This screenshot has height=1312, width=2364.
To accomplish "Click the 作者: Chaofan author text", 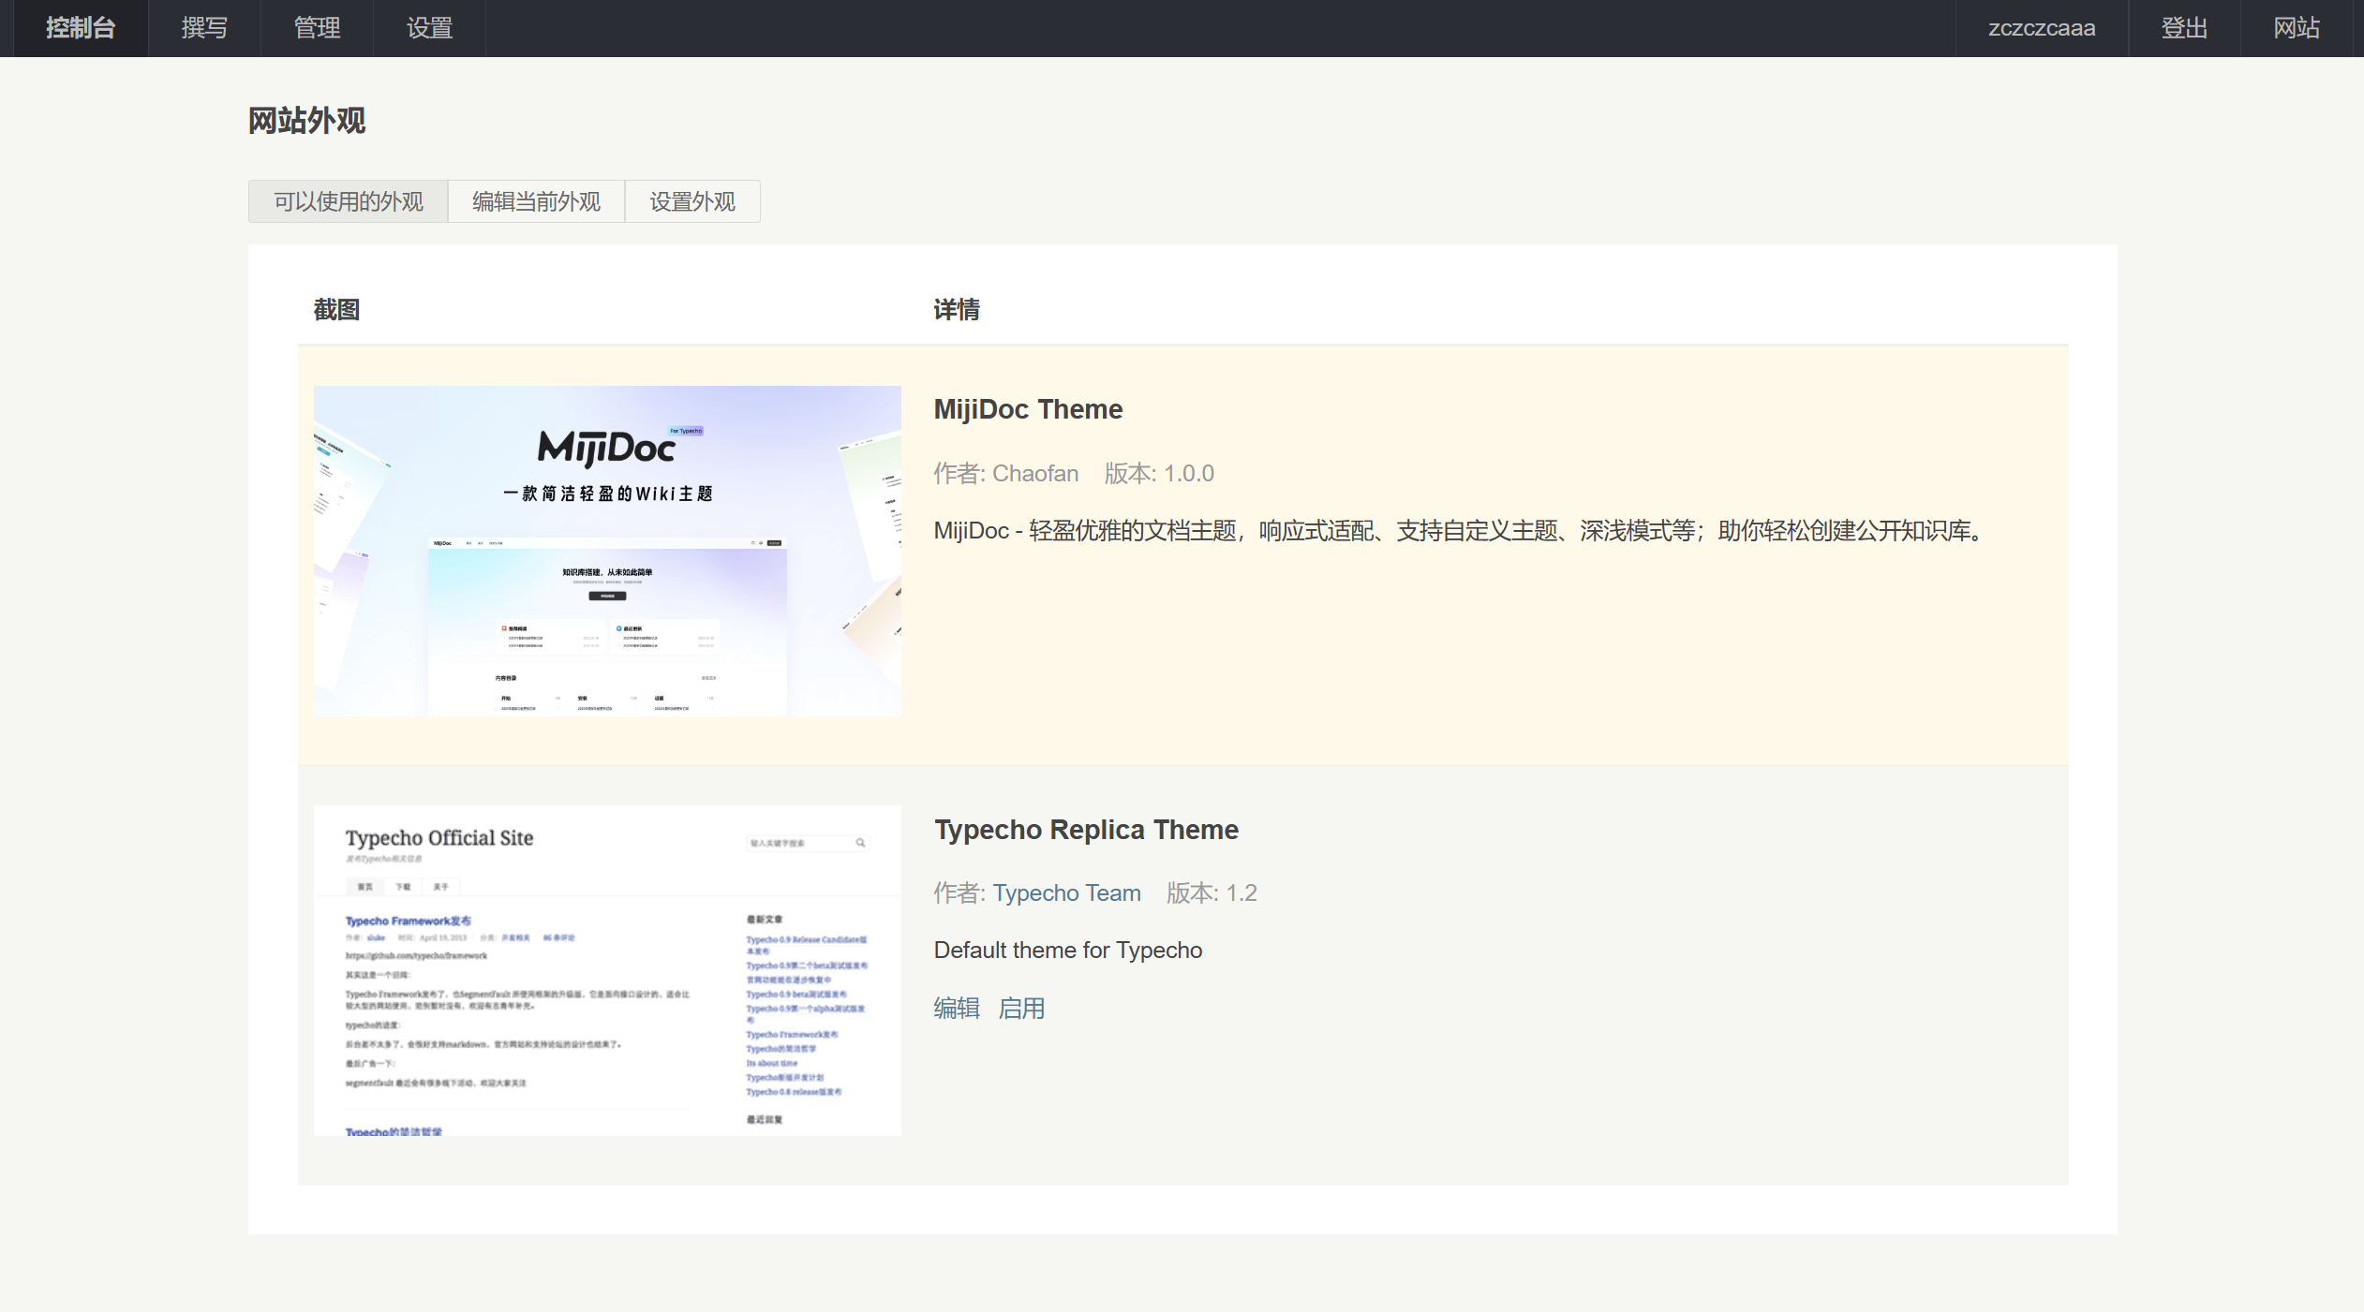I will pos(1005,473).
